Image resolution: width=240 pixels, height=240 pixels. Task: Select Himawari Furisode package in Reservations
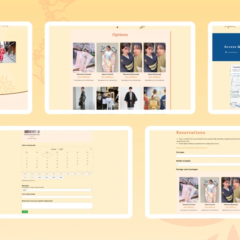coord(189,190)
